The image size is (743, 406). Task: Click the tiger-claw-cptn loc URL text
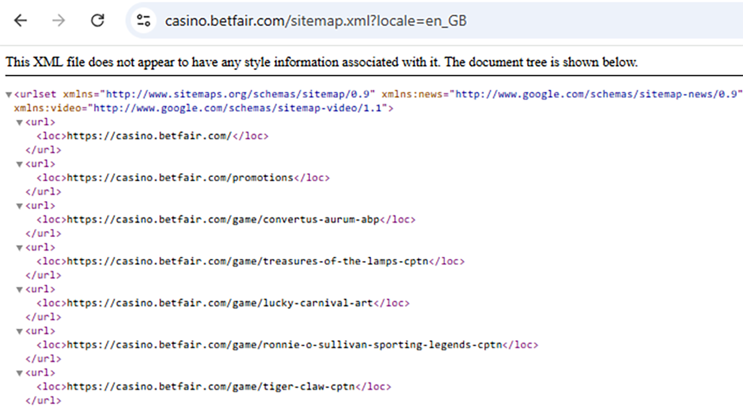[211, 387]
